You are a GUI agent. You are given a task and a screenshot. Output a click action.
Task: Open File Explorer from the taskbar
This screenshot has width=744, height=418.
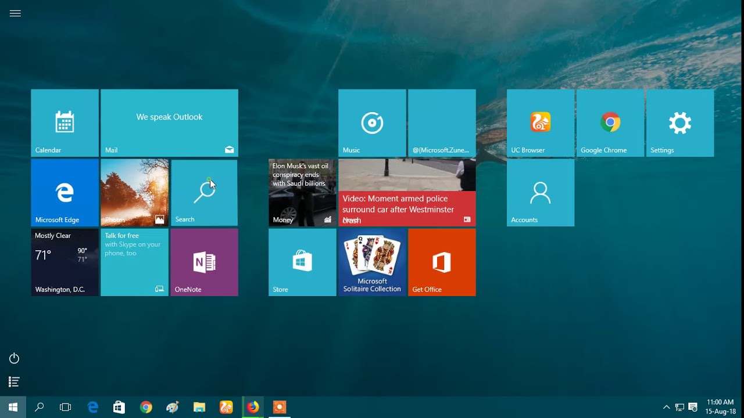coord(199,408)
